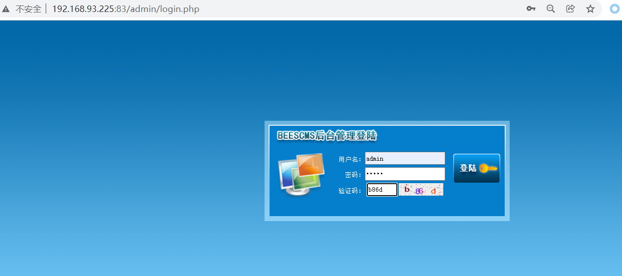The height and width of the screenshot is (276, 622).
Task: Click the share page icon
Action: click(x=571, y=8)
